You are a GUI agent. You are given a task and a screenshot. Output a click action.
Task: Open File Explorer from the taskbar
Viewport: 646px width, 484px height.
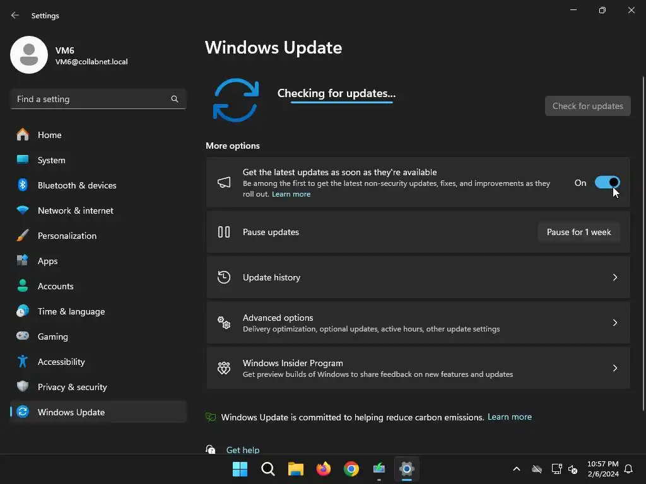(295, 469)
